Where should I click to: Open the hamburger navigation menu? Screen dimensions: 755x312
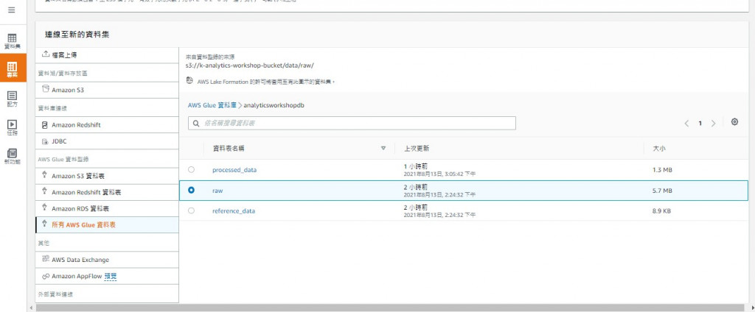point(12,10)
